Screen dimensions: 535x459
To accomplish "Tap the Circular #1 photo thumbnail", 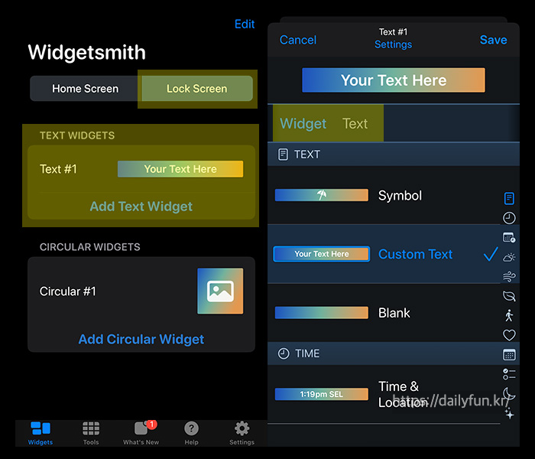I will coord(220,291).
